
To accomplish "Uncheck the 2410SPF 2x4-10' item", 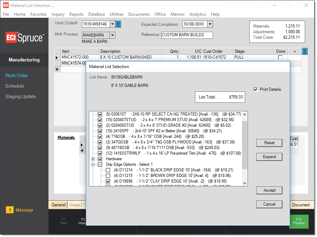I will coord(100,131).
